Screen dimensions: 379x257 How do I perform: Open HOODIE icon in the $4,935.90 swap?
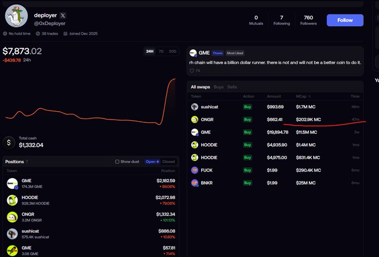(195, 145)
